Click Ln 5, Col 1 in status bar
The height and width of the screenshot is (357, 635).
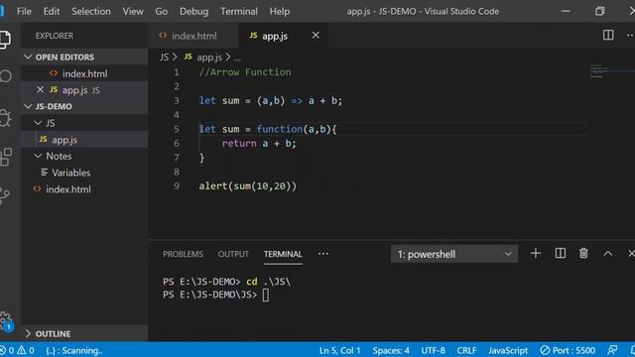pos(339,350)
